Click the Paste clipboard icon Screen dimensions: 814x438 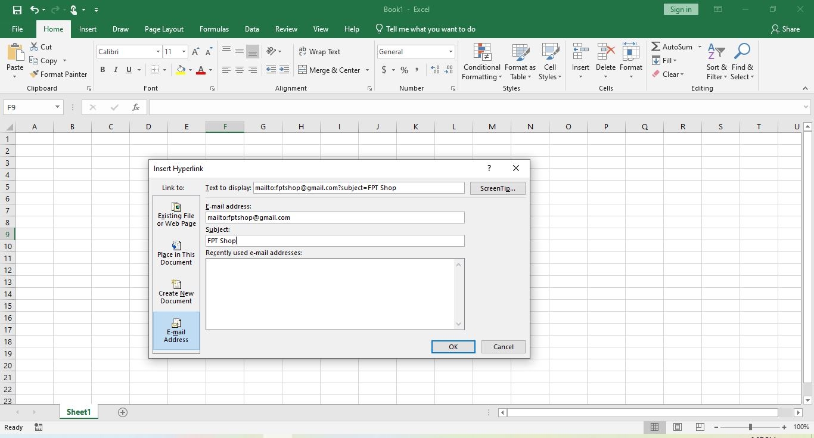(15, 52)
